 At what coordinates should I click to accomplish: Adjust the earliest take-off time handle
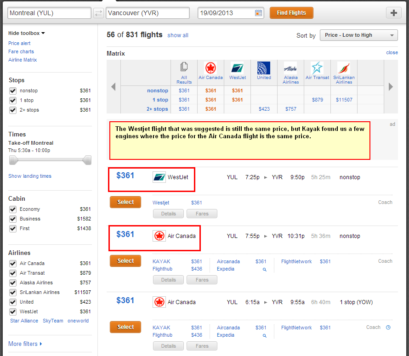click(13, 160)
